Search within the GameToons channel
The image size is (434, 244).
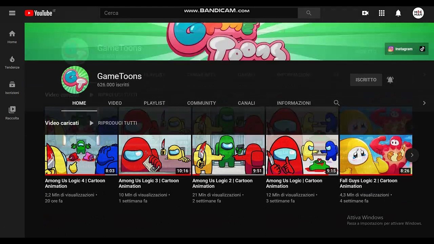tap(336, 103)
